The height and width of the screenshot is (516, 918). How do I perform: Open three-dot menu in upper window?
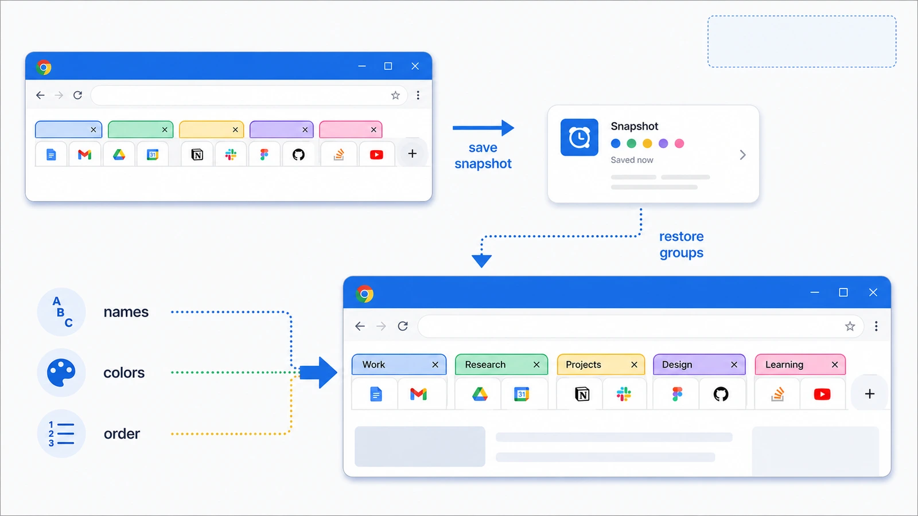(418, 95)
